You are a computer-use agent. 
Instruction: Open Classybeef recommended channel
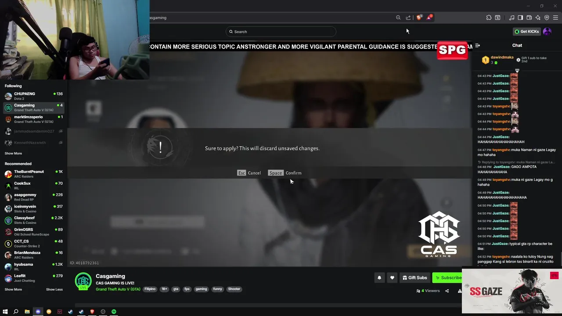click(34, 220)
